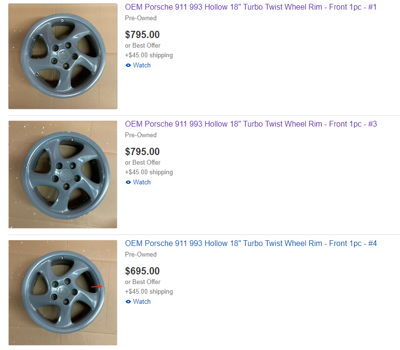Click "or Best Offer" under listing #1
Screen dimensions: 400x350
coord(142,46)
